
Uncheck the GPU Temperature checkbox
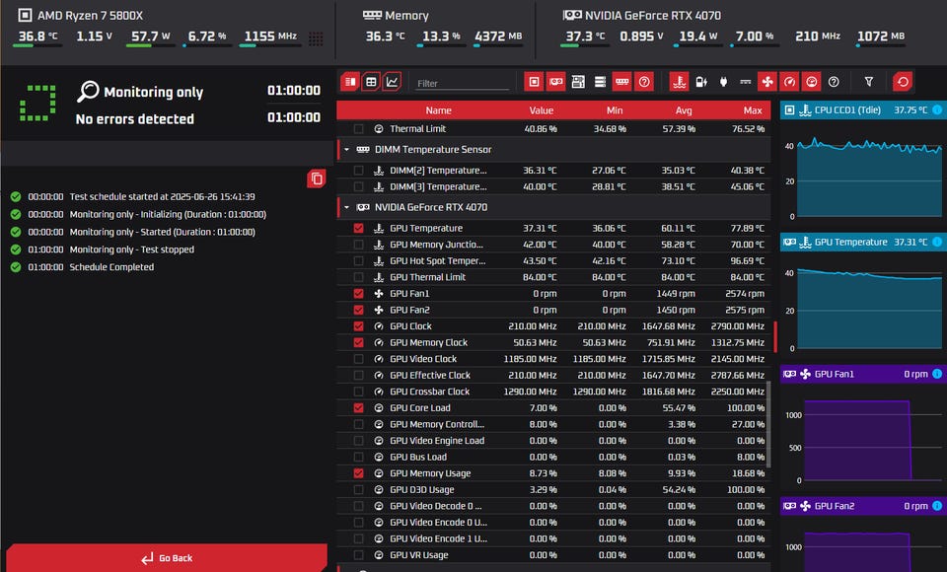[358, 228]
